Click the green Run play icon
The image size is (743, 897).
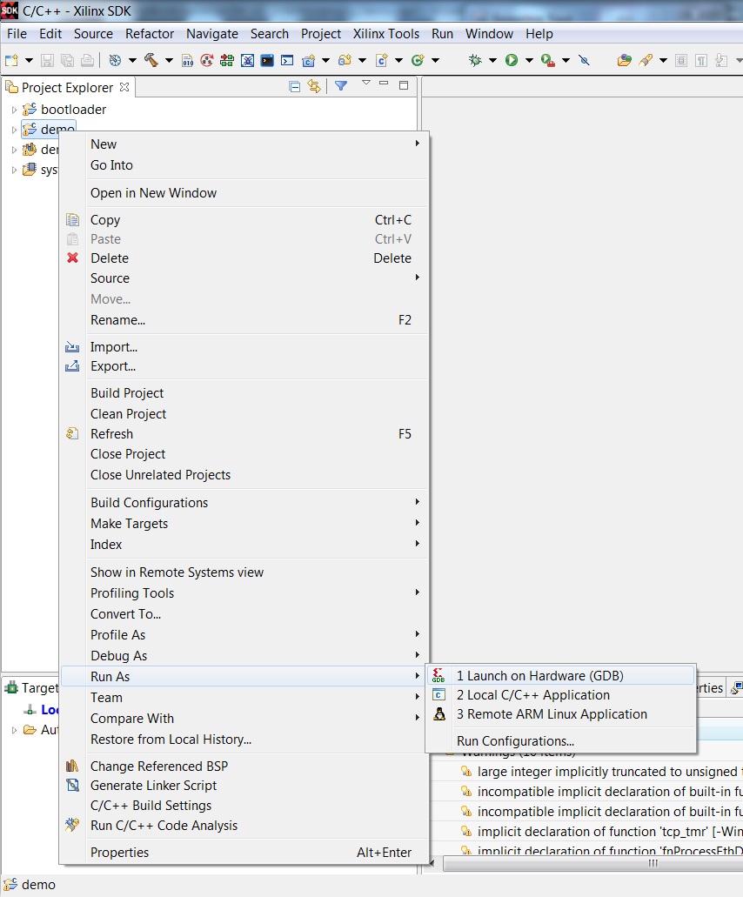pyautogui.click(x=512, y=60)
